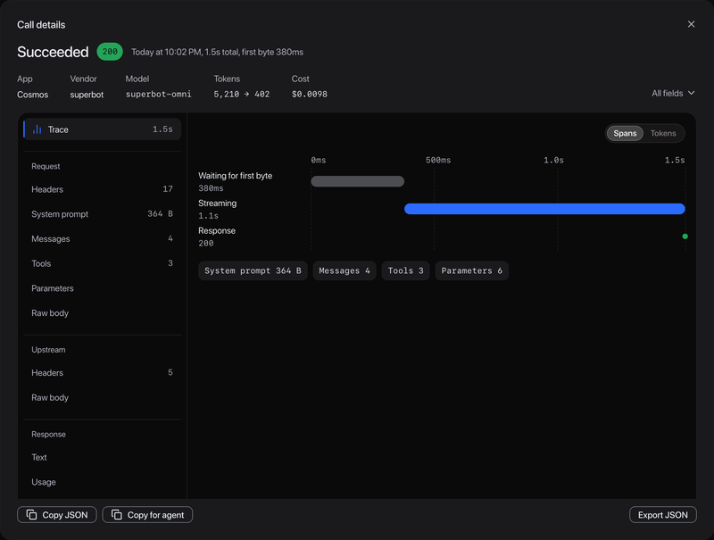Click the 500ms timeline axis label
This screenshot has height=540, width=714.
click(x=438, y=161)
